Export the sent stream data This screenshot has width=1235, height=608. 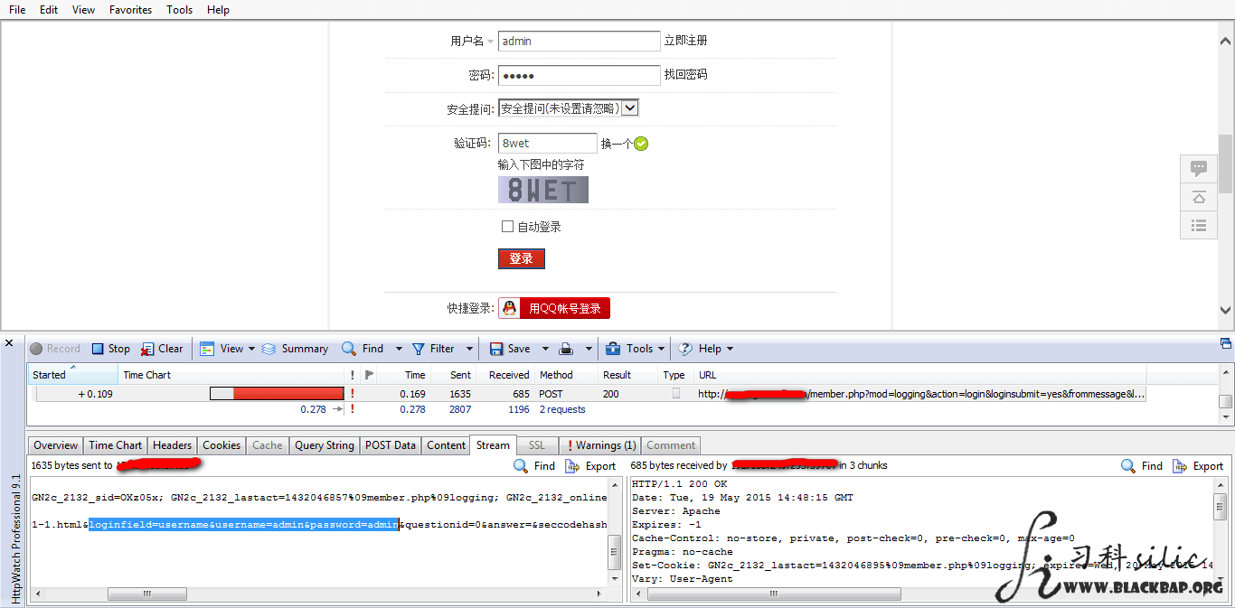point(590,466)
